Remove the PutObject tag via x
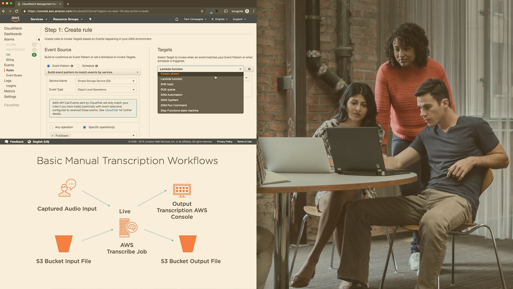513x289 pixels. [x=53, y=136]
